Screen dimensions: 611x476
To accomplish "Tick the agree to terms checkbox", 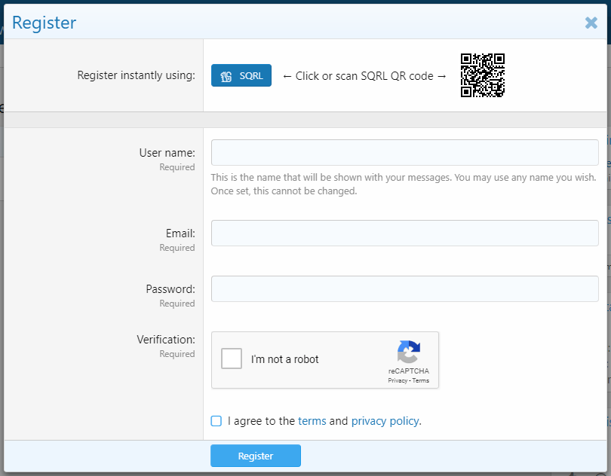I will click(216, 421).
